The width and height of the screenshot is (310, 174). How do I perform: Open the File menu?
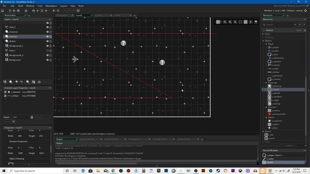click(4, 6)
